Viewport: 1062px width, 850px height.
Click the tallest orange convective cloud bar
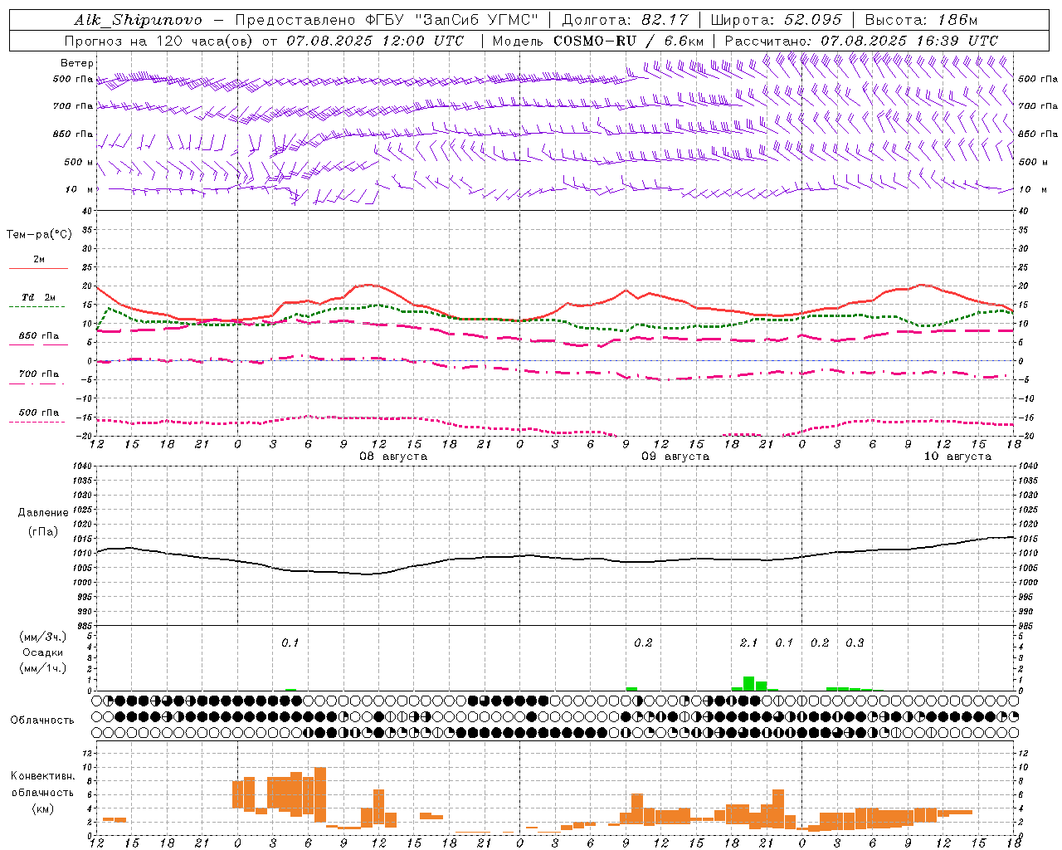[320, 794]
